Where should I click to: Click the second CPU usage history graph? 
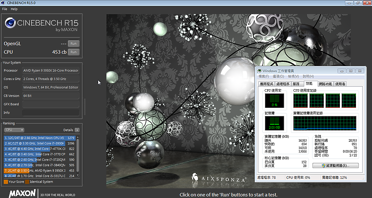(317, 101)
